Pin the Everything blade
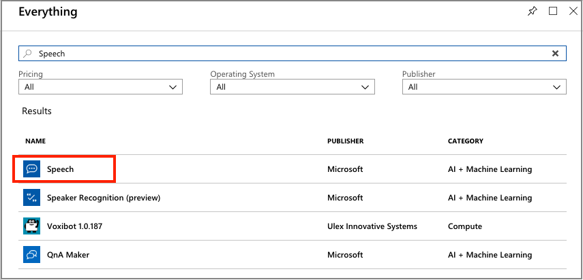Screen dimensions: 583x280 pyautogui.click(x=533, y=12)
